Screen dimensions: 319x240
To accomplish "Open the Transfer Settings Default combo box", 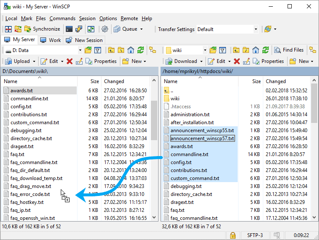I will tap(228, 29).
